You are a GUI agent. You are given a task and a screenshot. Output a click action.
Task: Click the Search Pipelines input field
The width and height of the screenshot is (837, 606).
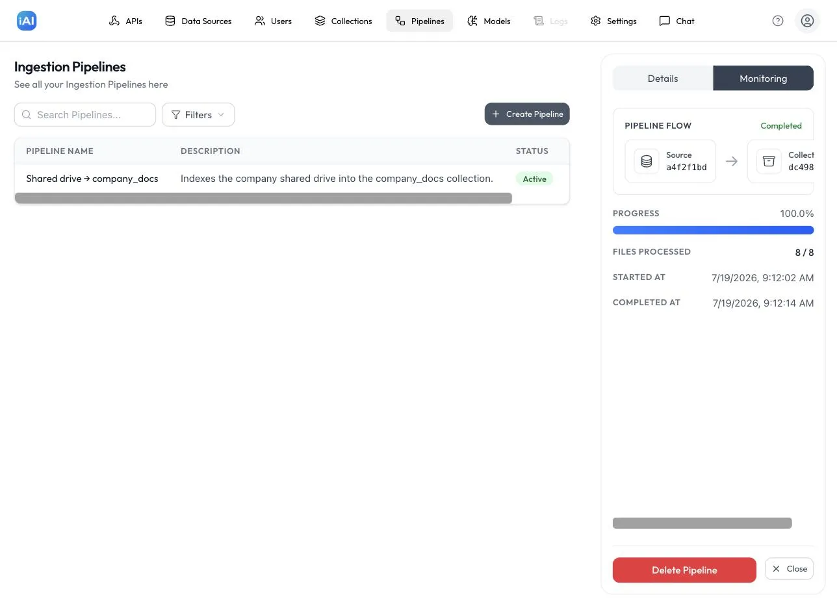(85, 115)
